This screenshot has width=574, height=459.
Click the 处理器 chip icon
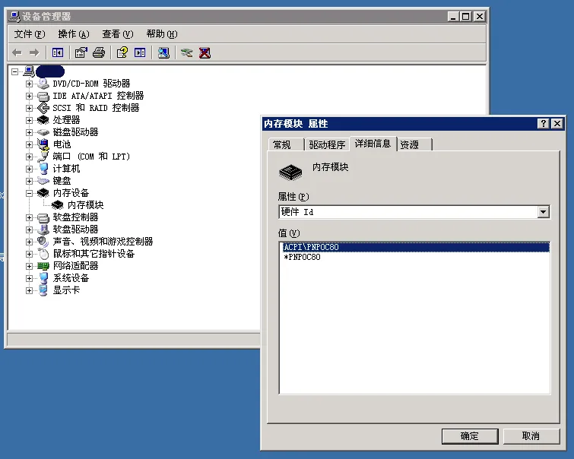[43, 120]
